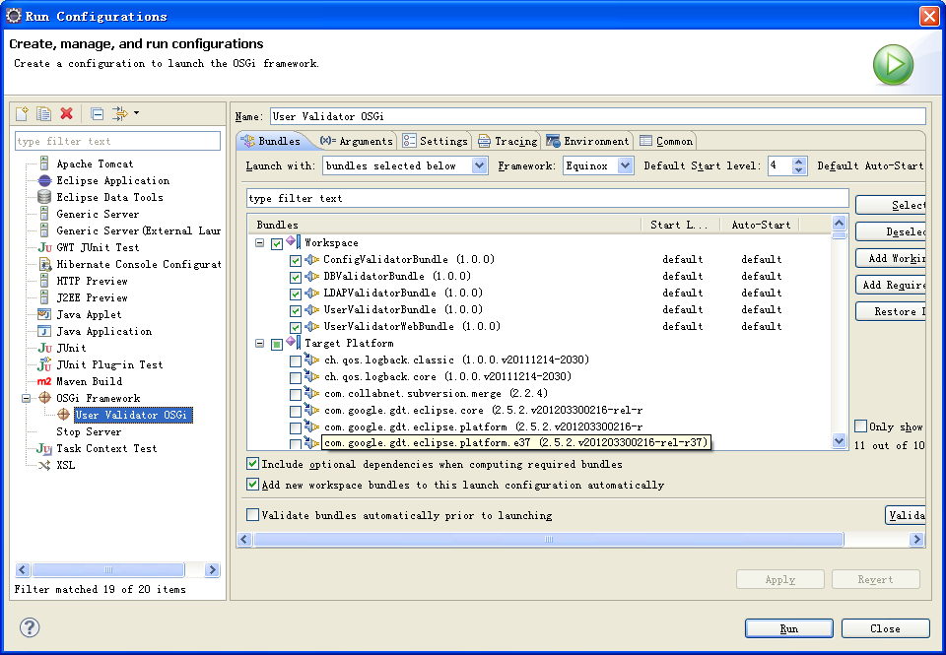Toggle Add new workspace bundles automatically
The width and height of the screenshot is (946, 655).
point(253,484)
